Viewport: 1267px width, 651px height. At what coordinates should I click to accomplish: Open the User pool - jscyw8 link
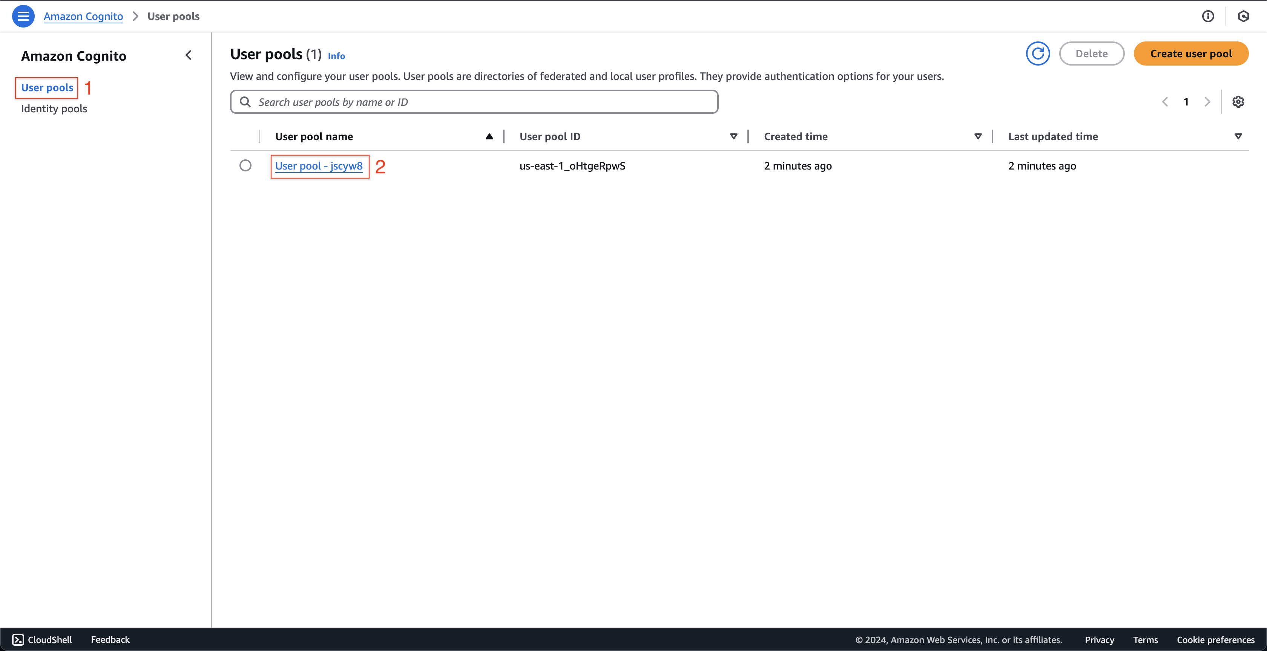[319, 166]
